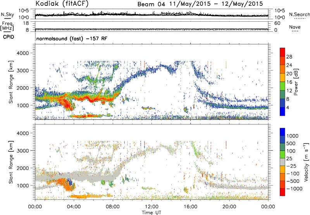This screenshot has width=310, height=215.
Task: Click the gray segment of the Velocity color bar
Action: tap(282, 162)
